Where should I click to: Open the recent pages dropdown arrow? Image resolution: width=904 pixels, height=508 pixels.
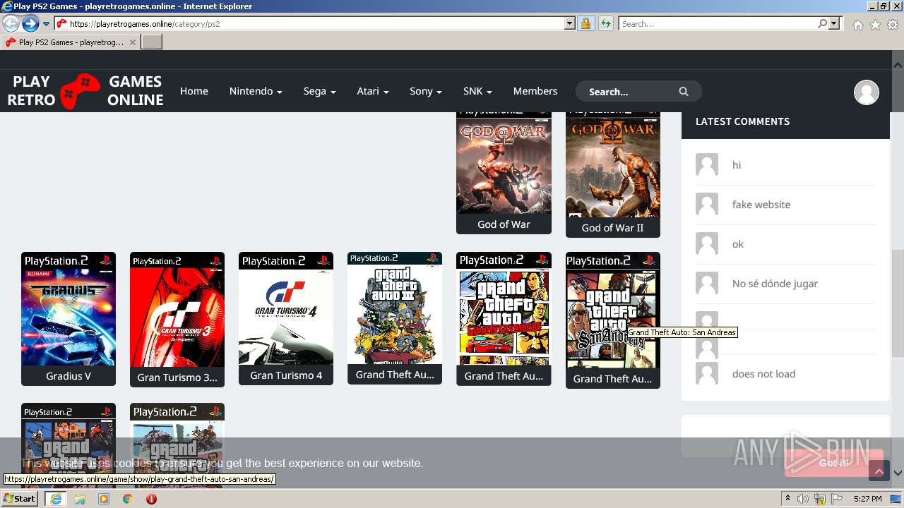pyautogui.click(x=47, y=24)
